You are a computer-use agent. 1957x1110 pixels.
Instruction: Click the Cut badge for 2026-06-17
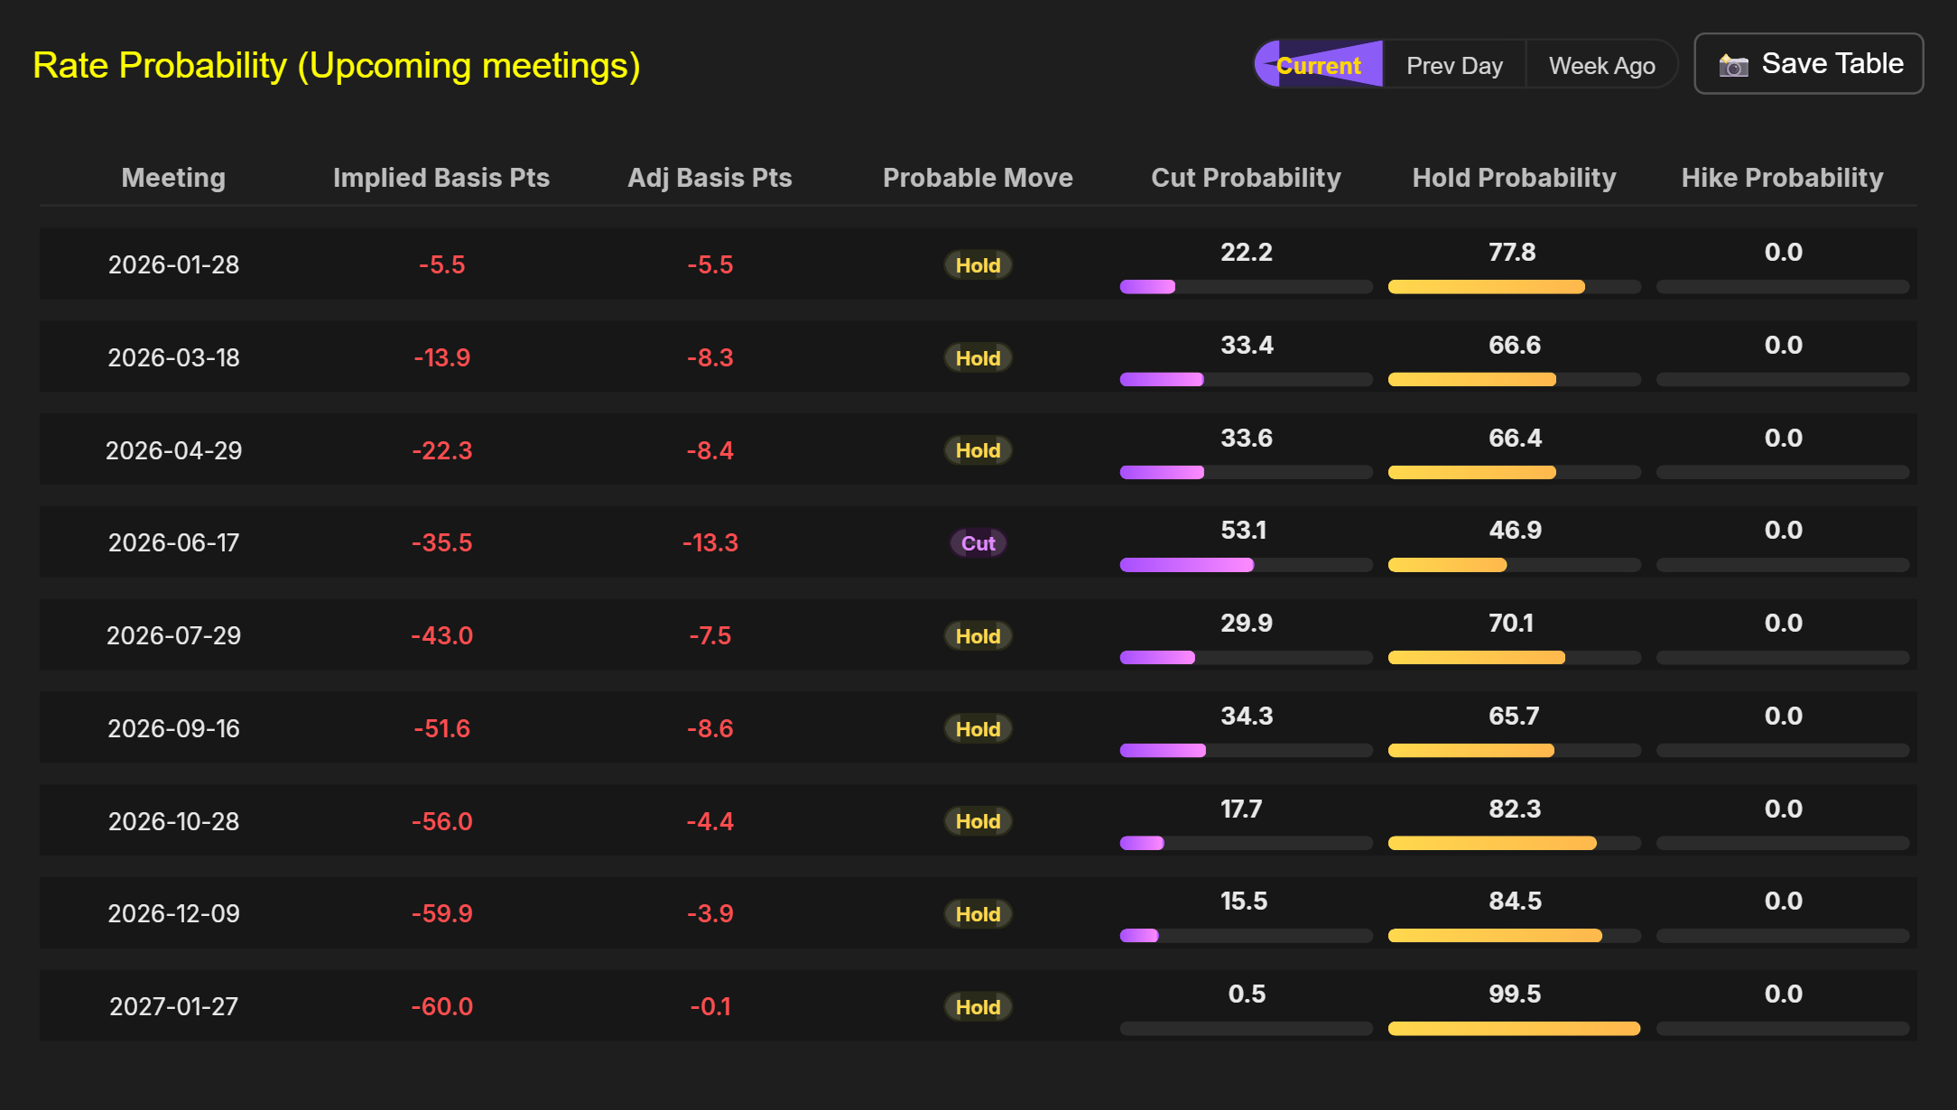click(x=978, y=543)
